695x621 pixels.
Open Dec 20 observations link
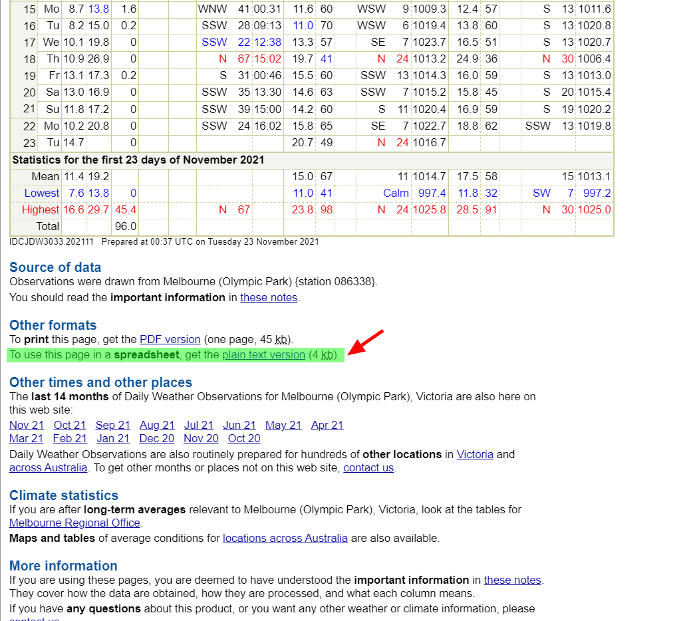click(x=157, y=439)
